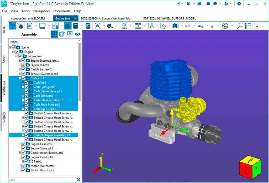The width and height of the screenshot is (269, 183).
Task: Click the add coordinate system icon
Action: click(x=240, y=26)
